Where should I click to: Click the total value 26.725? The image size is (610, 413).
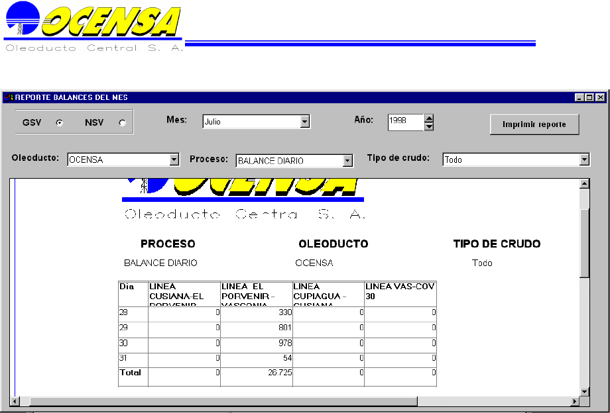tap(280, 373)
